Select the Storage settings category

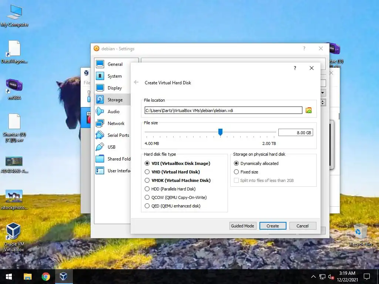(113, 100)
